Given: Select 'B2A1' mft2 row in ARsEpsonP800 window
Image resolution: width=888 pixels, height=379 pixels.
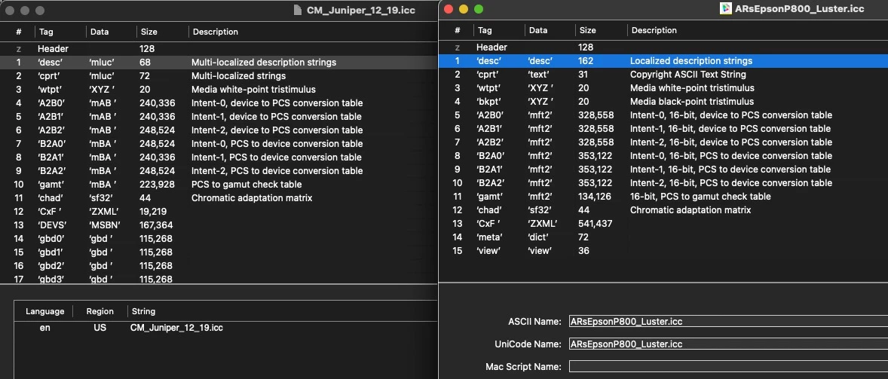Looking at the screenshot, I should point(663,169).
